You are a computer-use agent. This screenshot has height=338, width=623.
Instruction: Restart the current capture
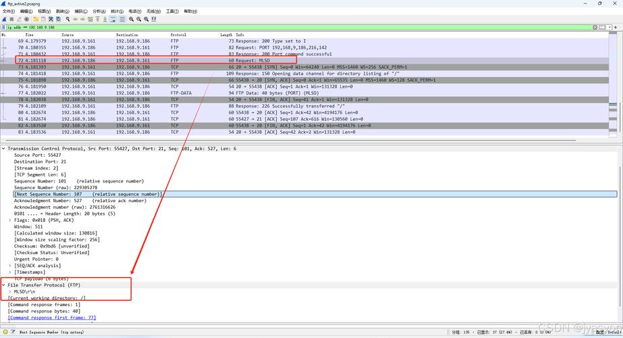coord(19,19)
